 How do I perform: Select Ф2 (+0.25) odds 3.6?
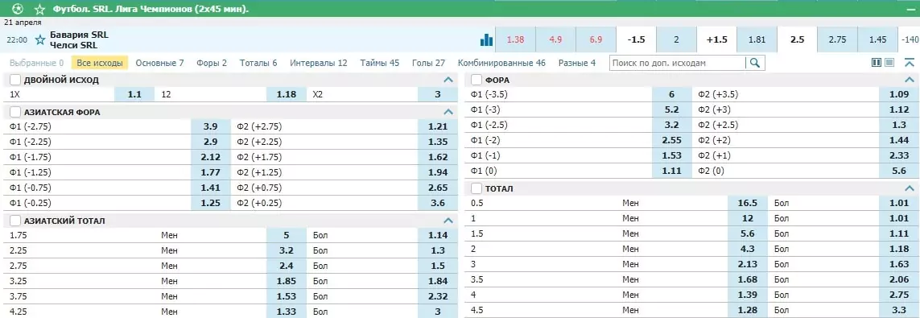click(x=438, y=203)
